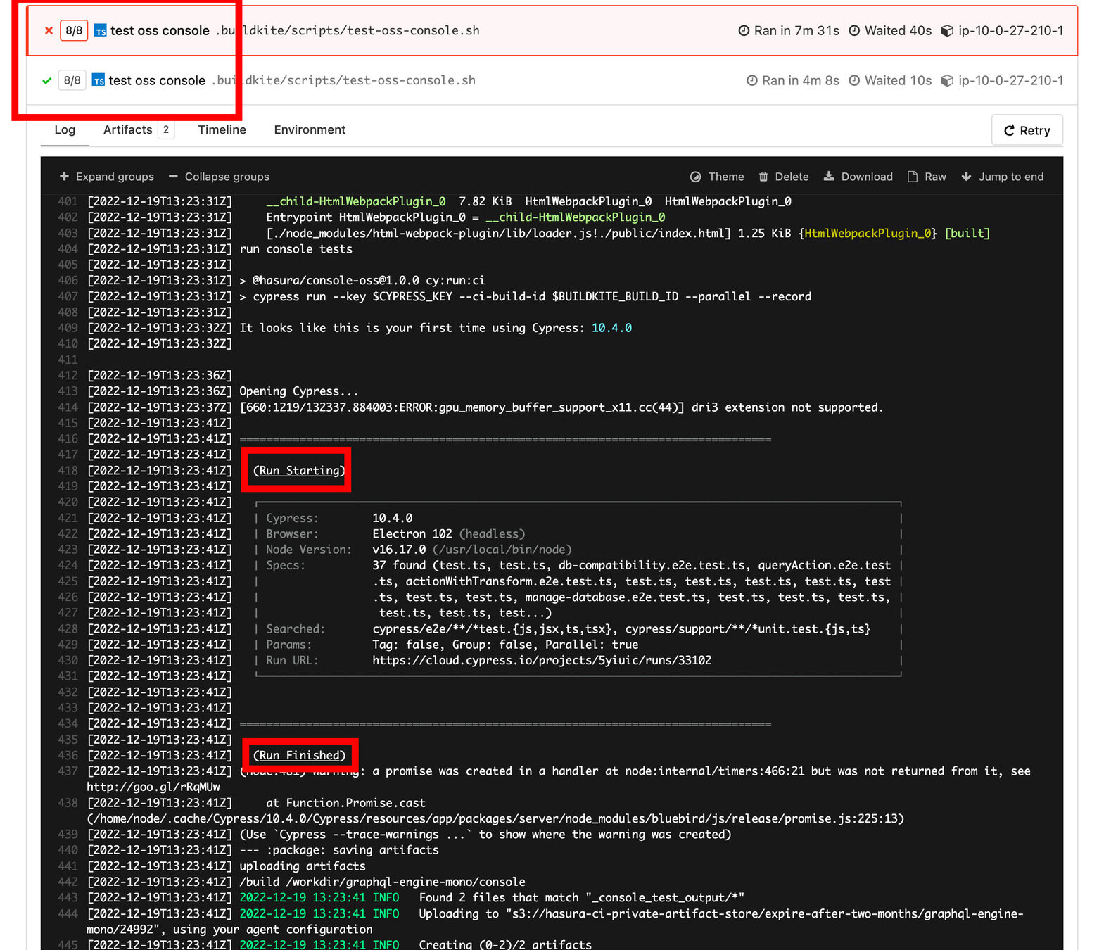The height and width of the screenshot is (950, 1111).
Task: Click the 8/8 badge on the failed job
Action: 74,30
